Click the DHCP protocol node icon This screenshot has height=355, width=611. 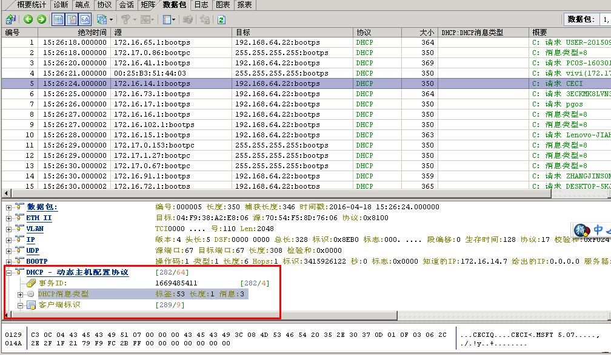[19, 272]
